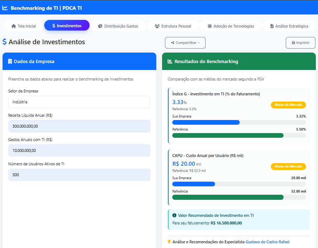Click the chart line icon in header

(x=5, y=8)
